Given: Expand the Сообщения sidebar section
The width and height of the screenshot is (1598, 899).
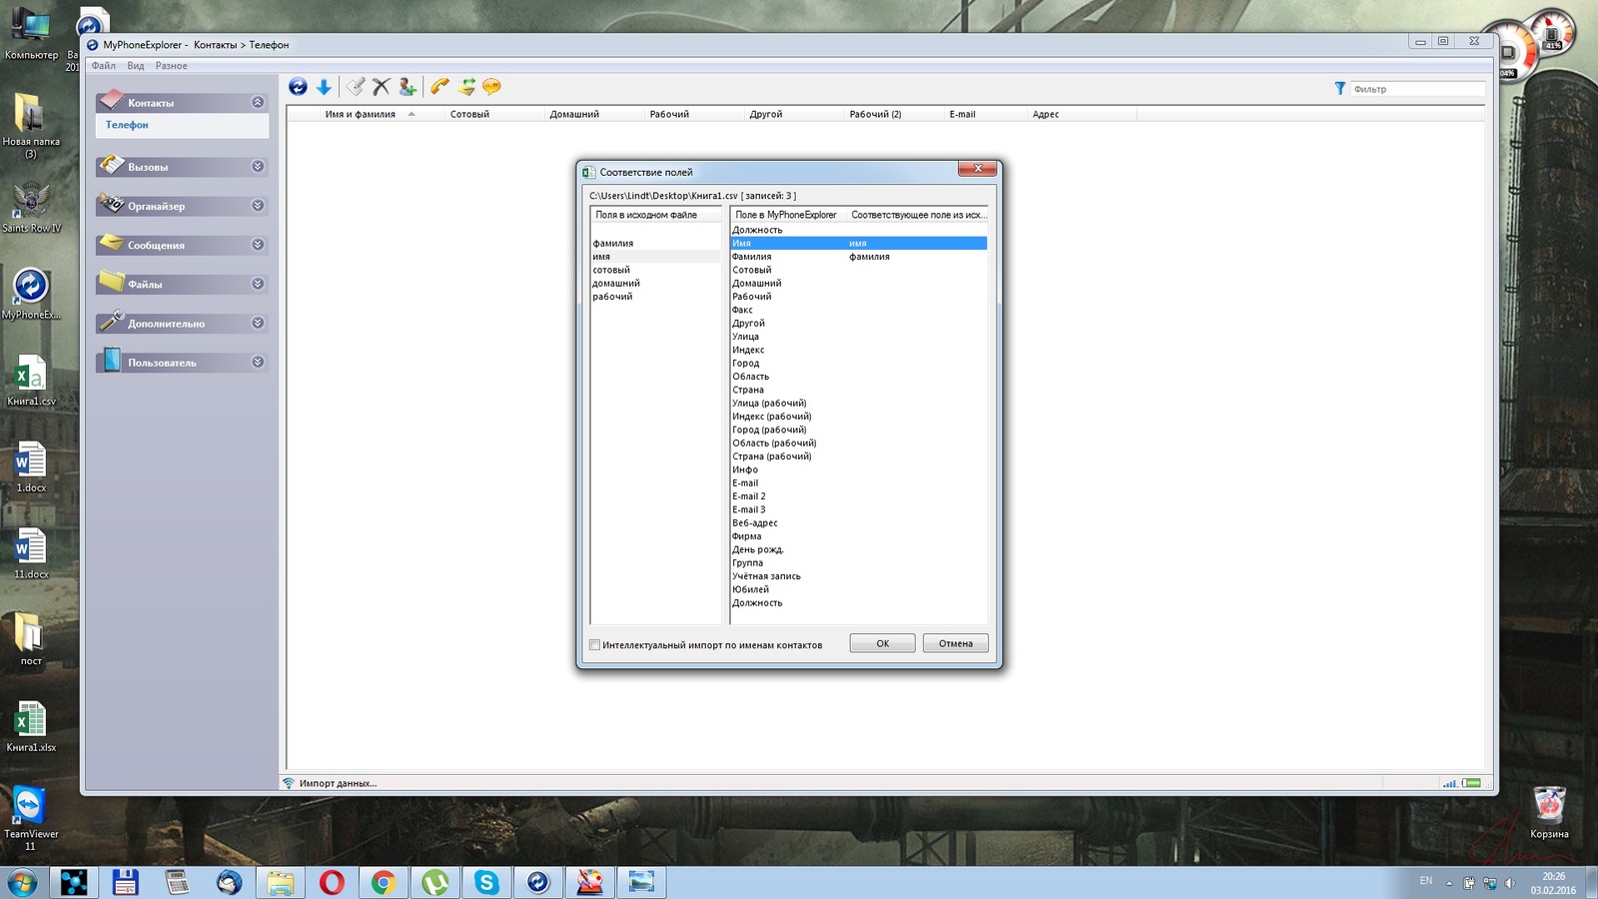Looking at the screenshot, I should point(258,245).
